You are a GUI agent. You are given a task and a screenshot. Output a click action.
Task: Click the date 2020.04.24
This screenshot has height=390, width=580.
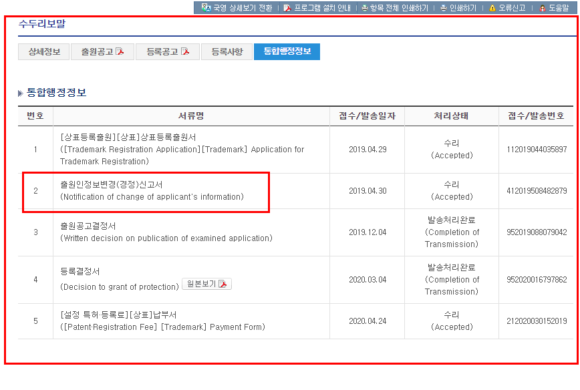tap(368, 321)
